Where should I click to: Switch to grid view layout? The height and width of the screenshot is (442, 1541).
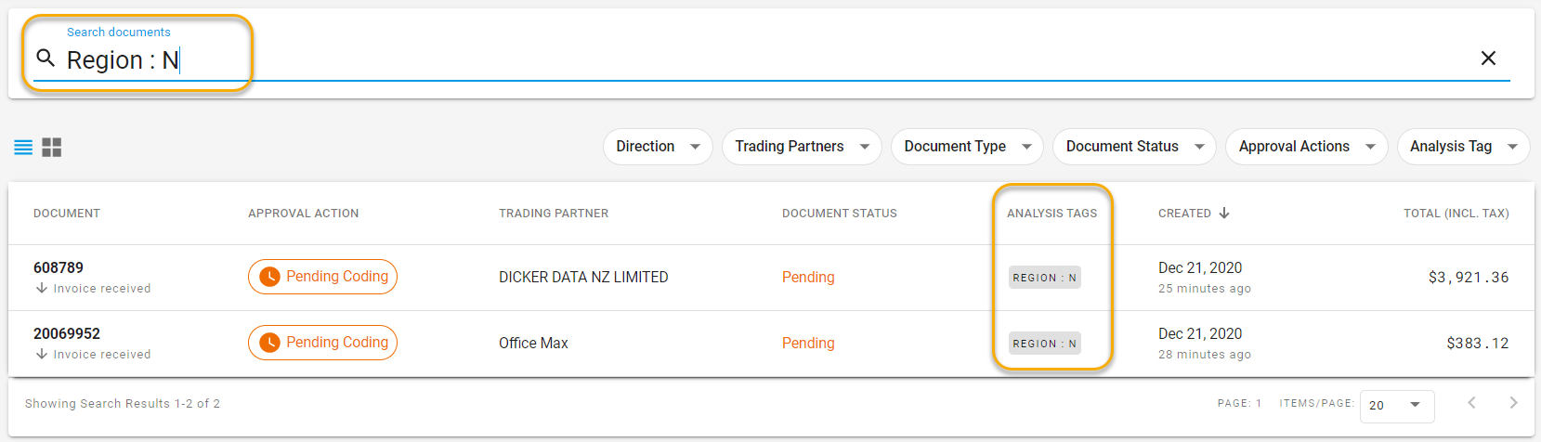tap(52, 148)
